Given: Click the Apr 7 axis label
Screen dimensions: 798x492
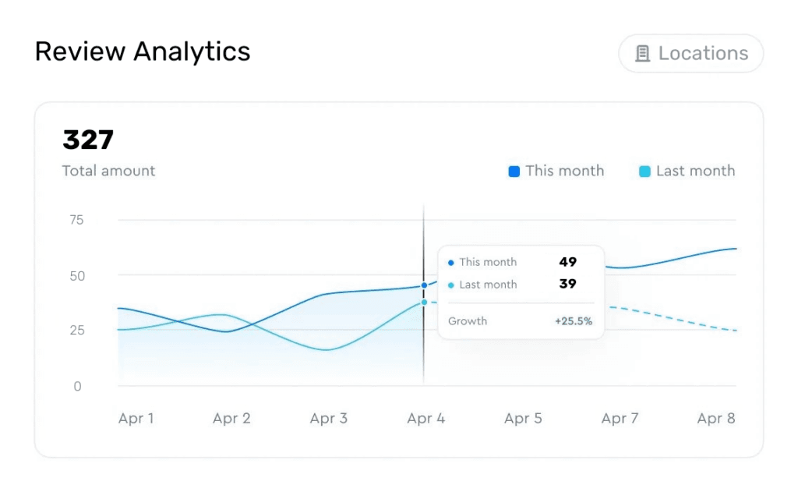Looking at the screenshot, I should click(x=620, y=419).
